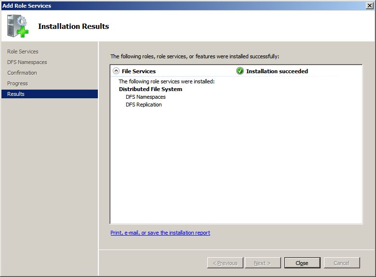The image size is (376, 277).
Task: Select Results step in sidebar
Action: point(50,94)
